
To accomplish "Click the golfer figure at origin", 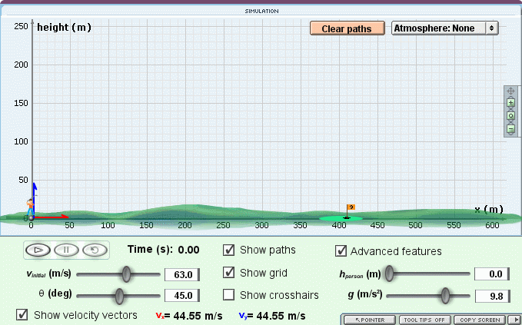I will tap(31, 207).
